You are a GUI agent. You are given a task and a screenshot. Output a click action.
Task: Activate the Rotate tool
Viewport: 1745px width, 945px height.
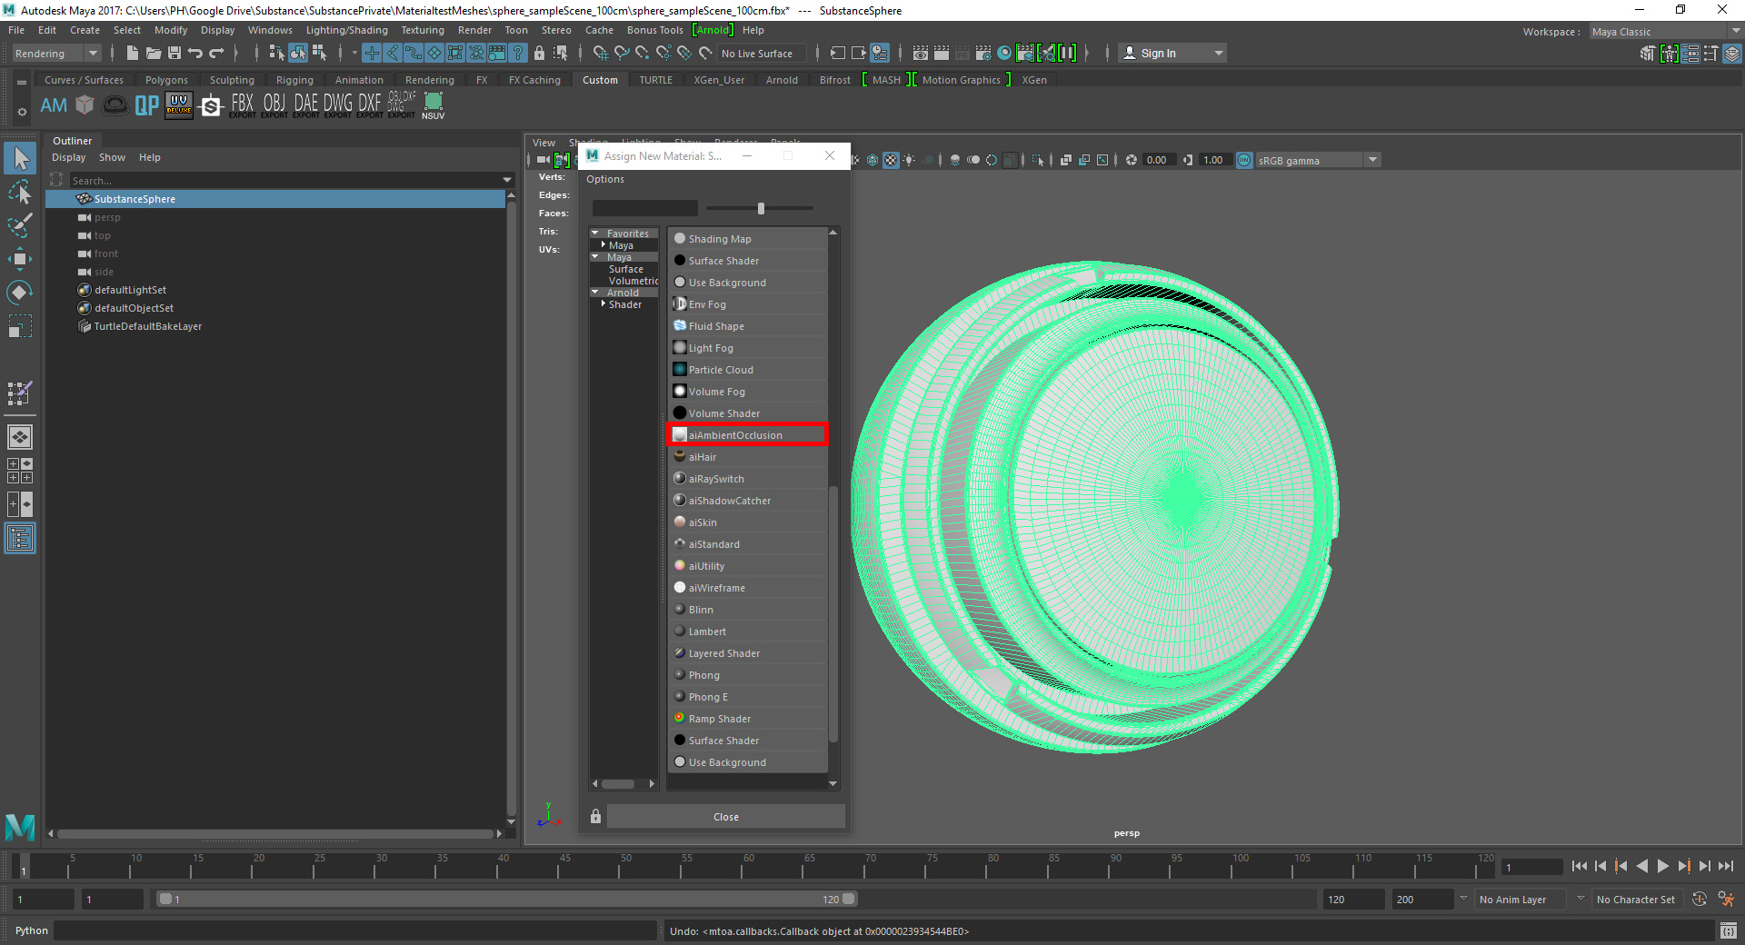19,293
